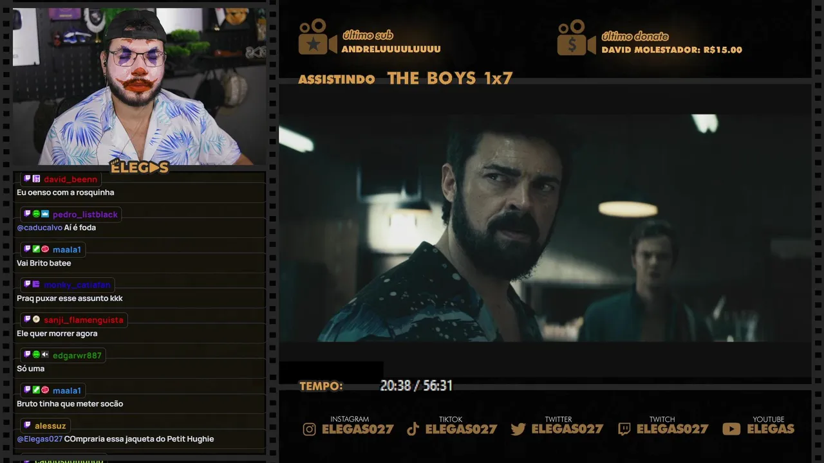The width and height of the screenshot is (824, 463).
Task: Click the TikTok logo icon
Action: (x=413, y=430)
